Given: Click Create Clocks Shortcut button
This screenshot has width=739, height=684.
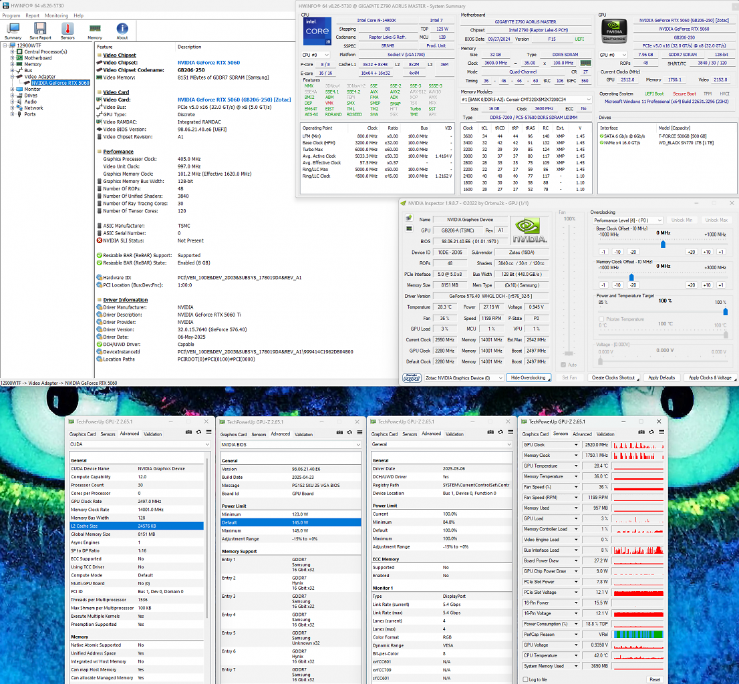Looking at the screenshot, I should [614, 378].
